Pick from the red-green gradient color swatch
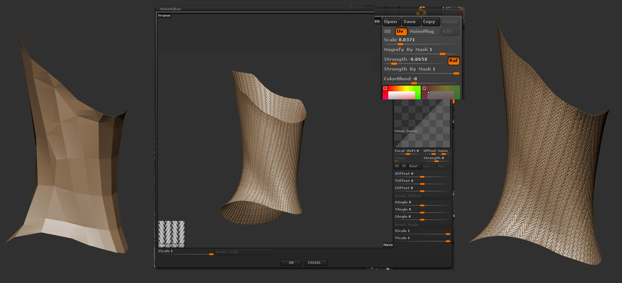Image resolution: width=622 pixels, height=283 pixels. (402, 92)
